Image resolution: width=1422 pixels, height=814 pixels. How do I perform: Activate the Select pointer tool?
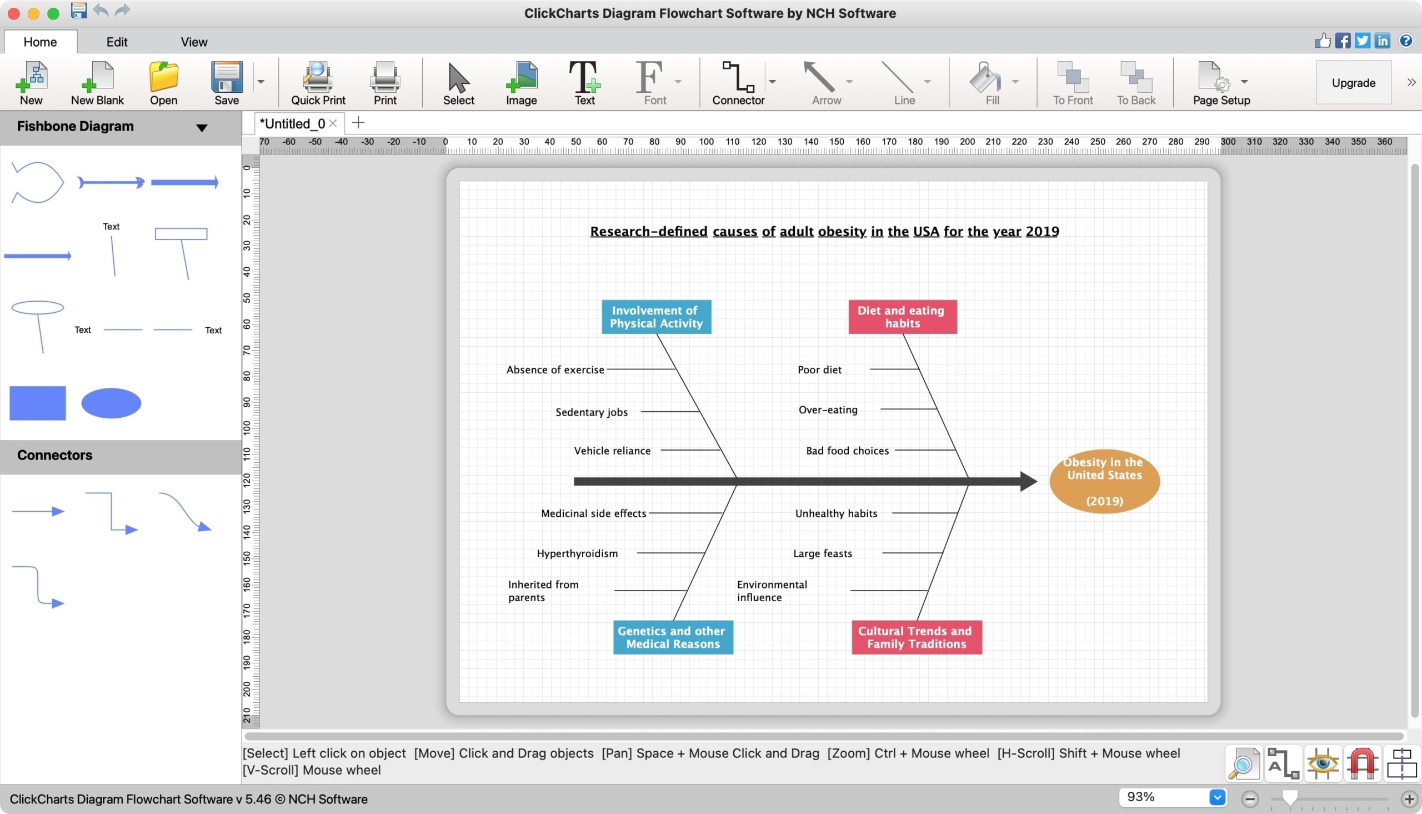(459, 83)
